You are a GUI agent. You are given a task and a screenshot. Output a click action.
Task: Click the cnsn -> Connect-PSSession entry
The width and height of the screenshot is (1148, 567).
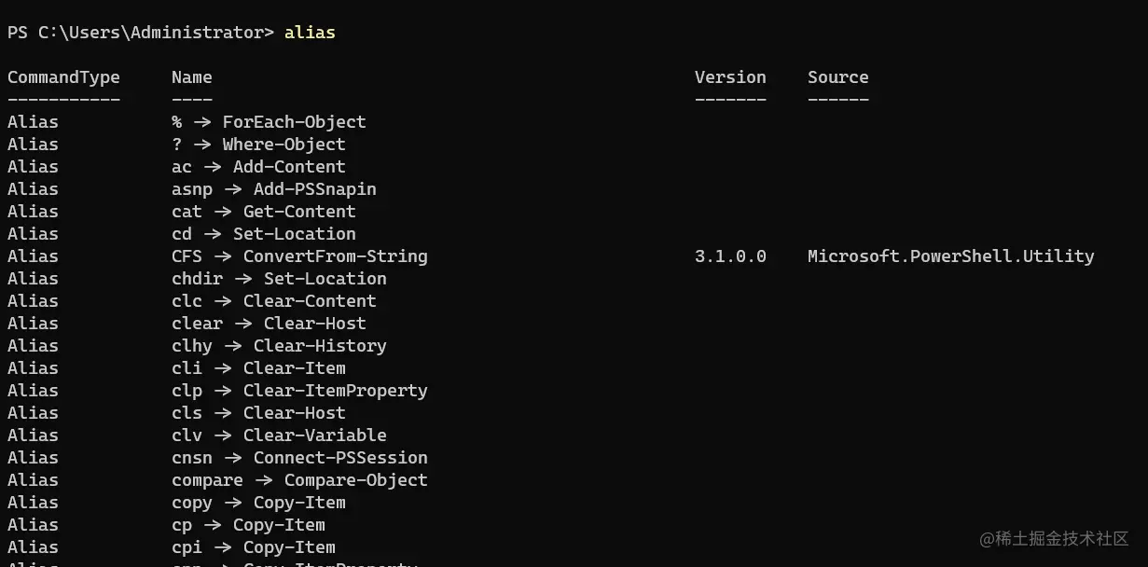coord(299,458)
